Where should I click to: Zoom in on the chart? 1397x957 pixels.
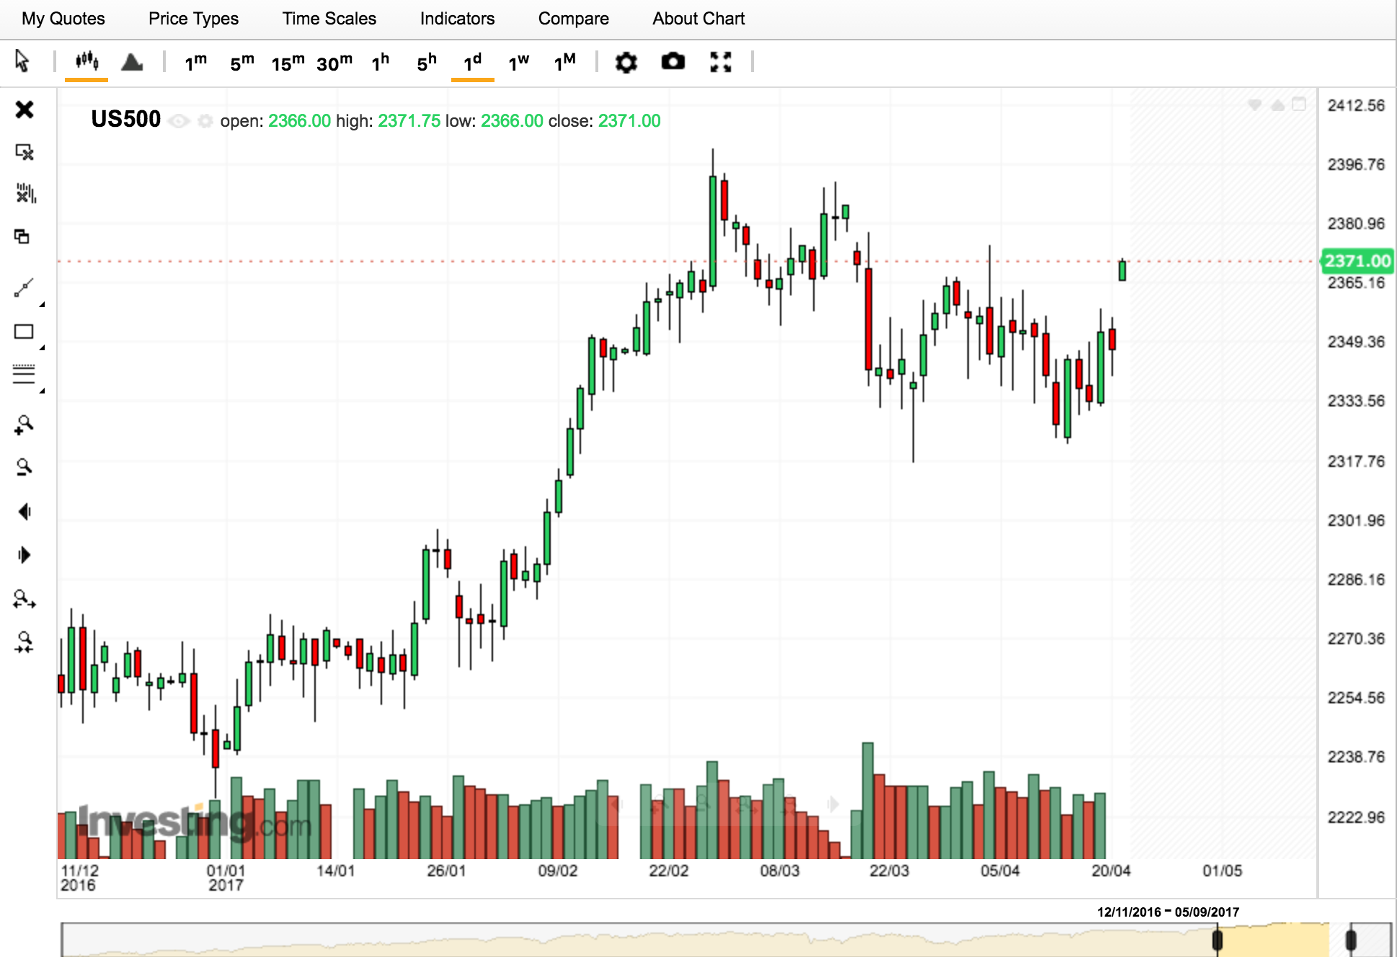click(x=24, y=424)
